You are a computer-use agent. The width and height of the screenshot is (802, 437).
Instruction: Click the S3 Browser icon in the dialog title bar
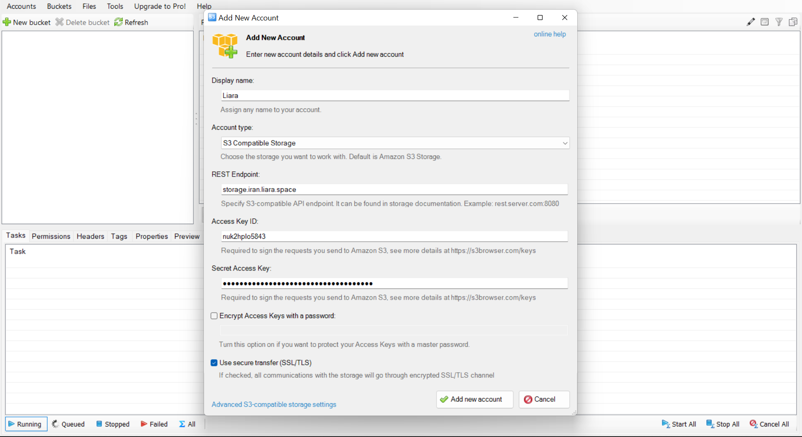(x=212, y=17)
